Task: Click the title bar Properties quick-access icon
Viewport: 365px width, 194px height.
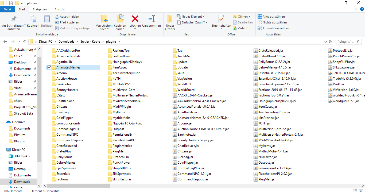Action: click(x=11, y=3)
